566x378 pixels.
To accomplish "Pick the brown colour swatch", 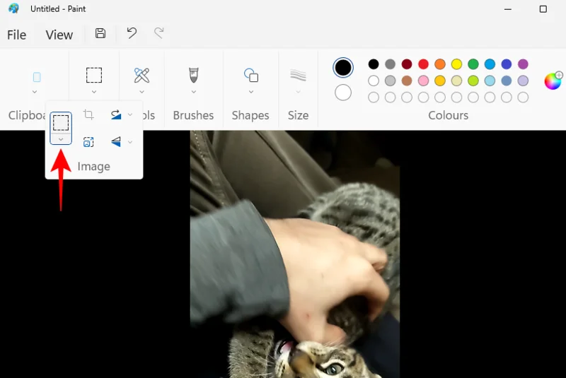I will coord(407,81).
